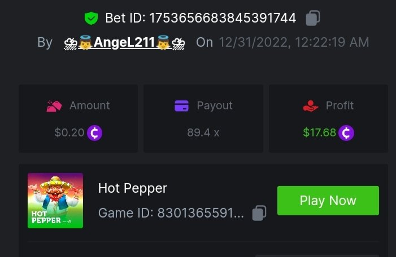396x257 pixels.
Task: Click the currency coin beside $0.20
Action: click(94, 133)
